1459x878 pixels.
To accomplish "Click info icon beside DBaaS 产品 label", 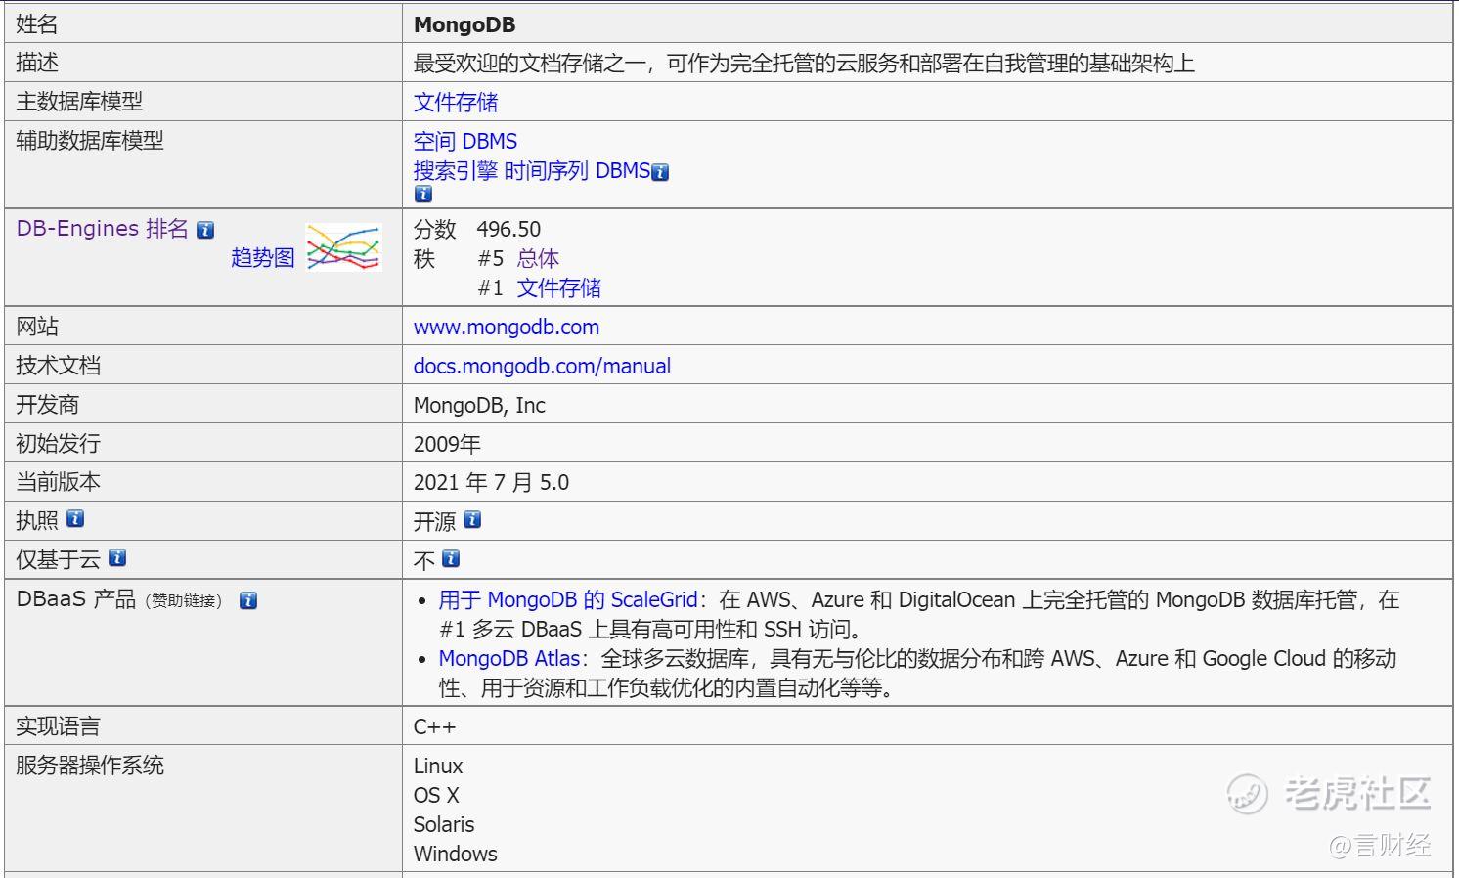I will coord(248,600).
